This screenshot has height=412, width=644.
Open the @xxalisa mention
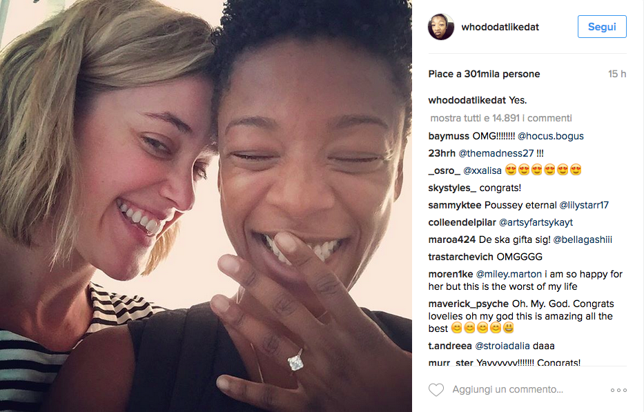click(482, 170)
